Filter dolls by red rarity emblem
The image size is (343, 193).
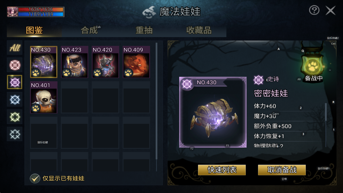tap(15, 65)
